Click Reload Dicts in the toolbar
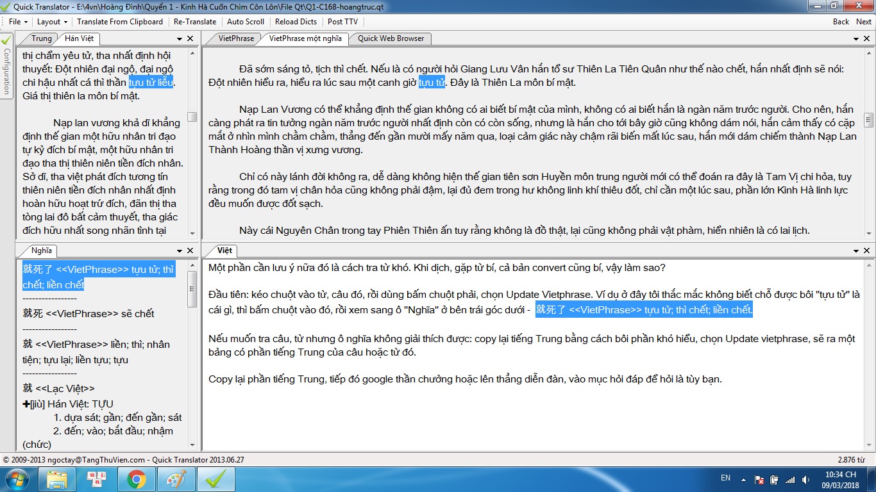The image size is (876, 492). [x=296, y=22]
